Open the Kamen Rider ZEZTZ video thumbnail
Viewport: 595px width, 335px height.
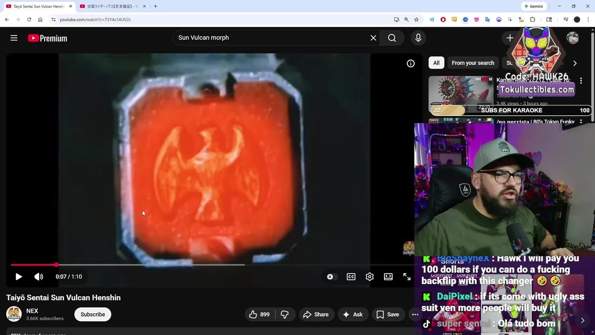461,94
